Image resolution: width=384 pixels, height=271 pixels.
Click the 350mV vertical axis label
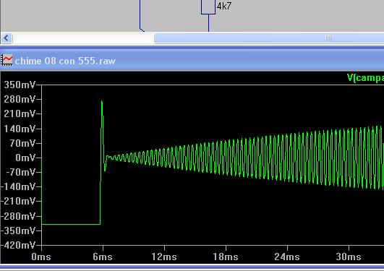(20, 85)
